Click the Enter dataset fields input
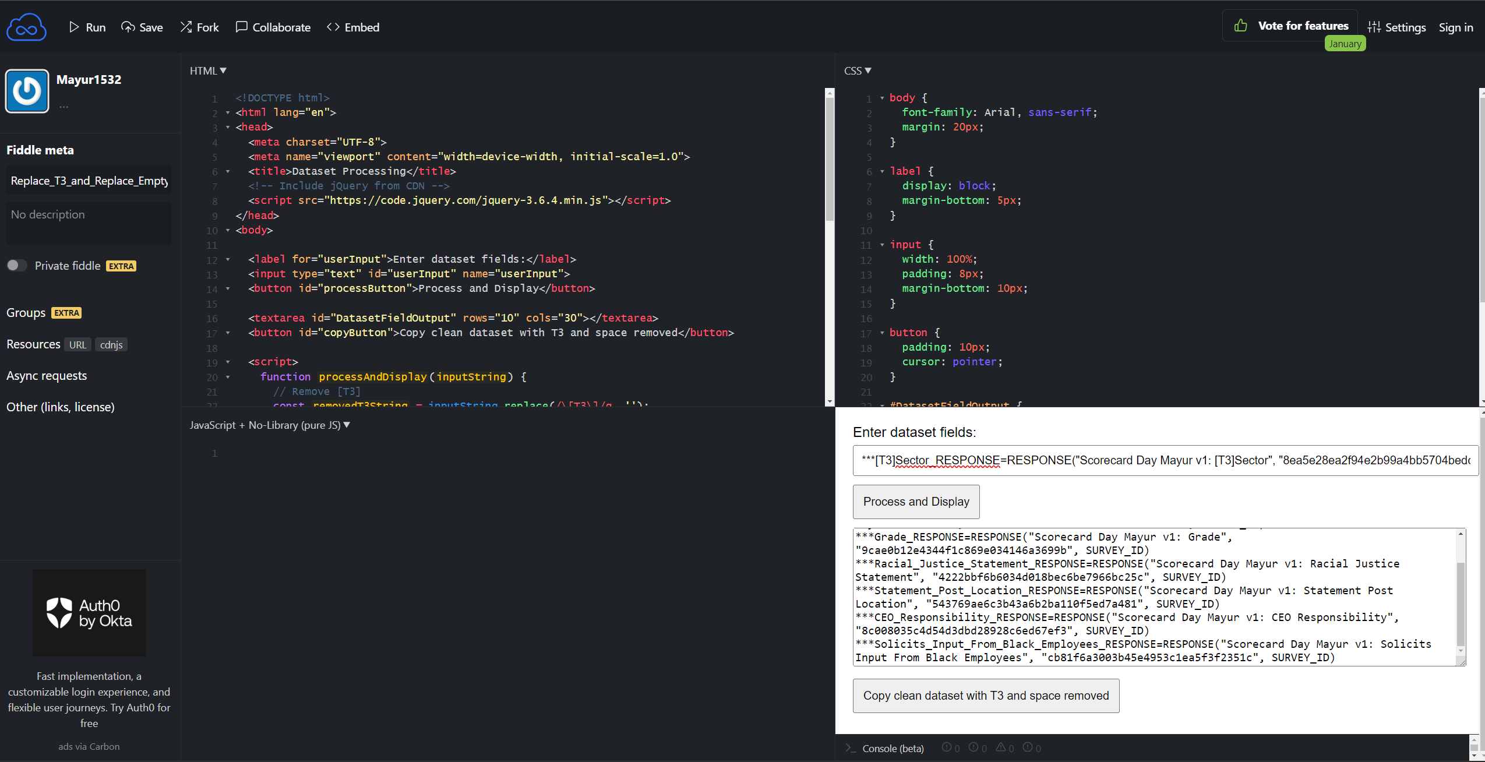This screenshot has width=1485, height=762. pos(1165,460)
